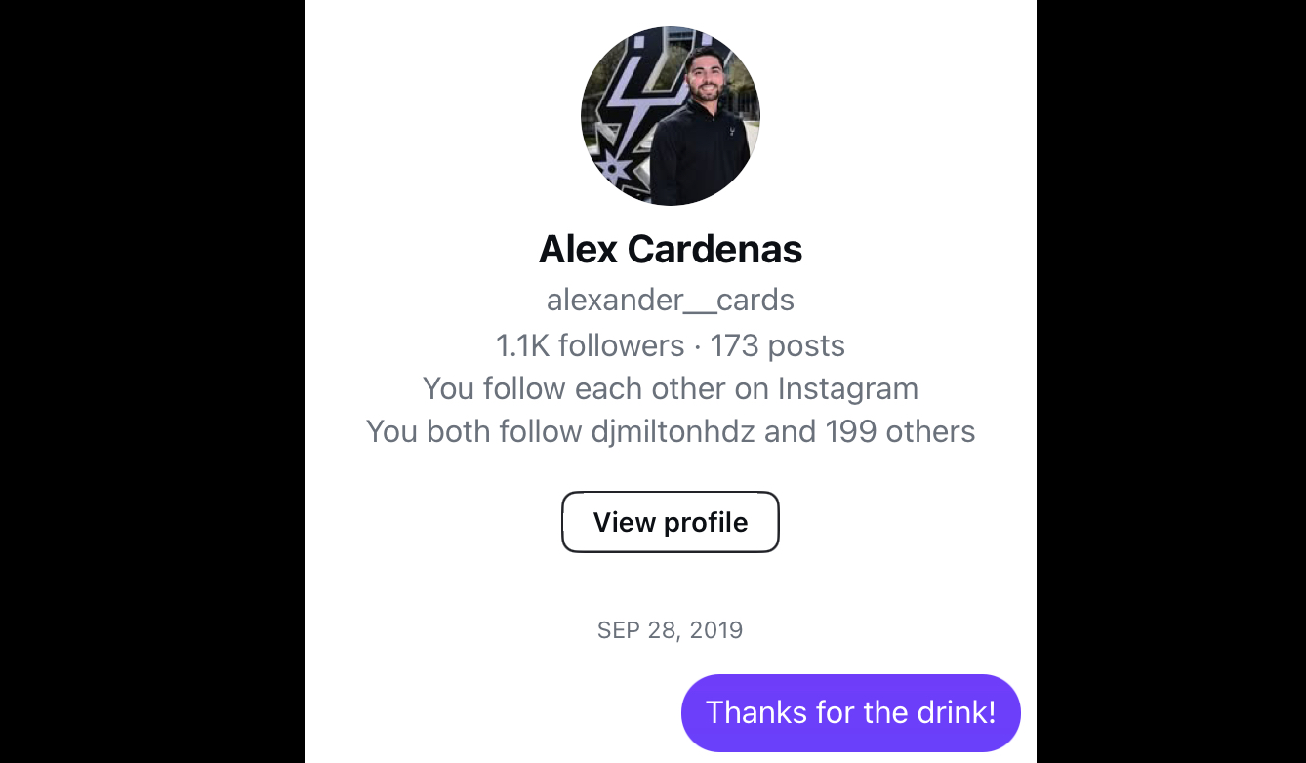Viewport: 1306px width, 763px height.
Task: Click the surname "Cardenas" in the heading
Action: coord(714,250)
